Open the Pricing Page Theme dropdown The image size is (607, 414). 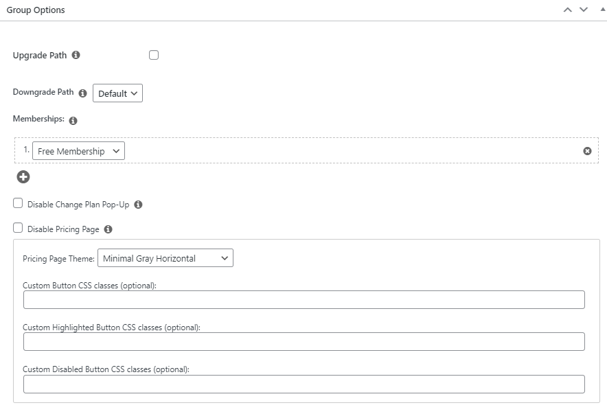pos(165,258)
